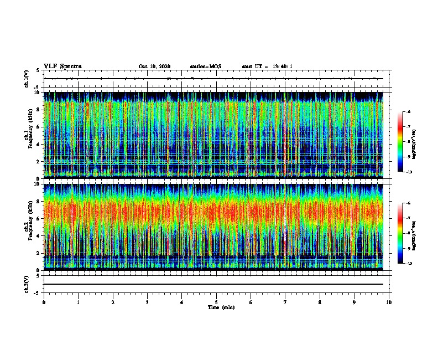The image size is (438, 339).
Task: Click the "ch.3(V)" axis label
Action: coord(27,284)
